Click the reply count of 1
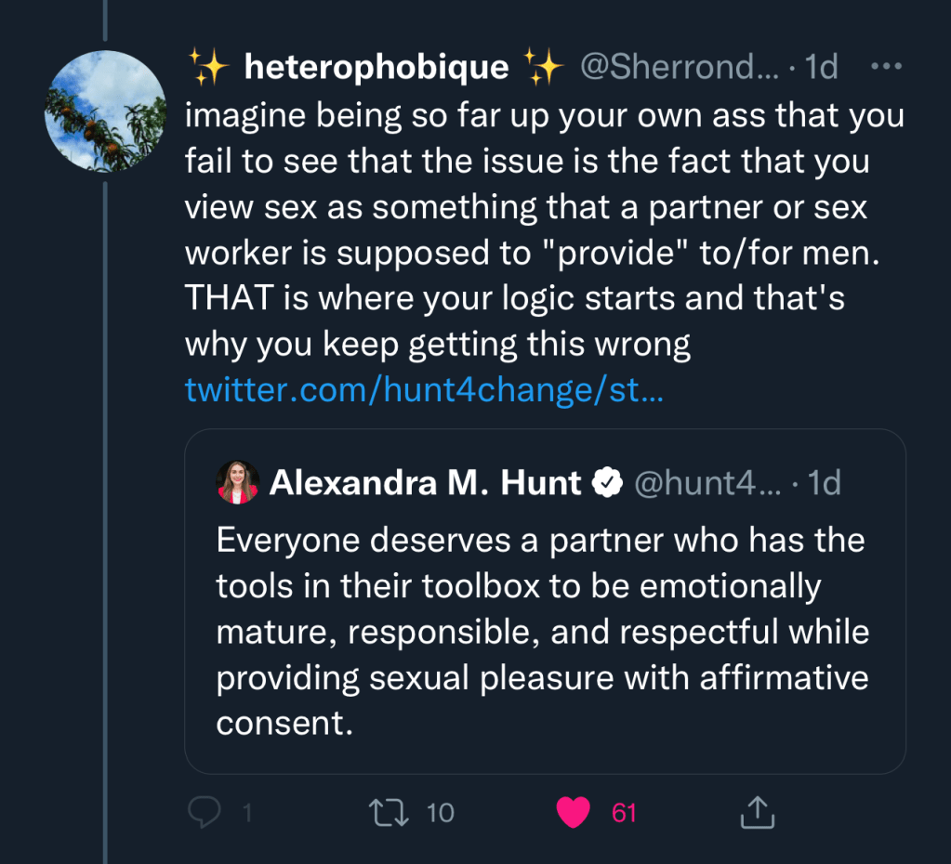Screen dimensions: 951x864 click(246, 814)
